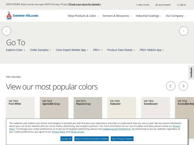
Task: Click the Sherwin-Williams logo
Action: coord(22,16)
